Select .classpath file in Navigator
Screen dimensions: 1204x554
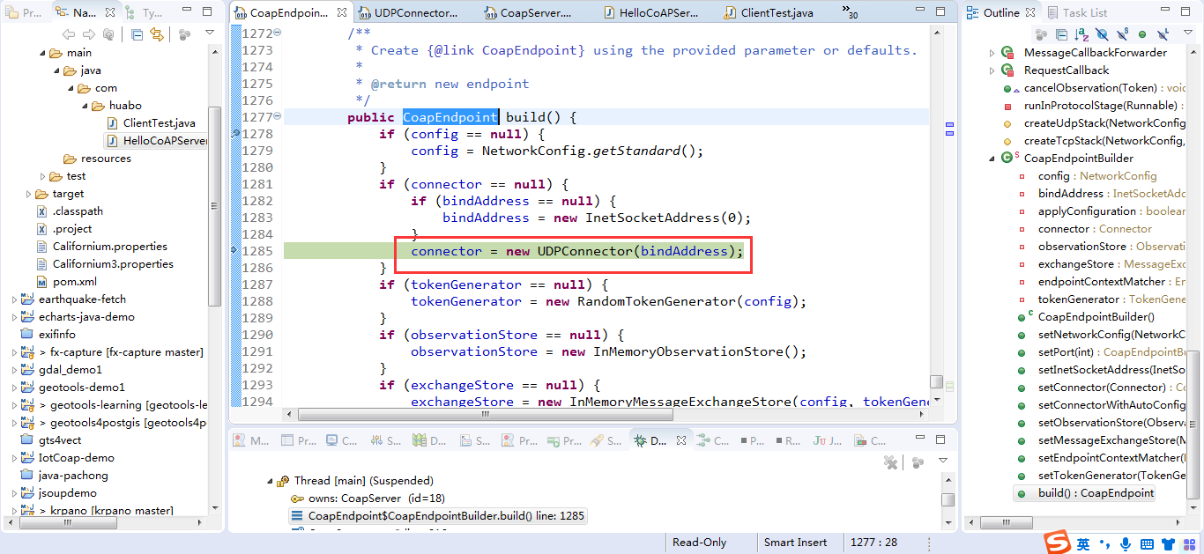click(x=69, y=211)
